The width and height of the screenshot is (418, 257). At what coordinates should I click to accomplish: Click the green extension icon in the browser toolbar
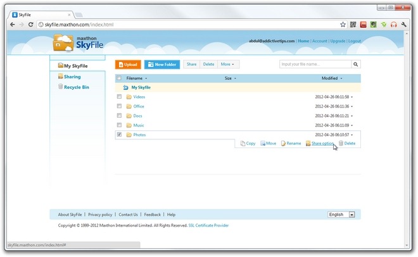click(373, 25)
